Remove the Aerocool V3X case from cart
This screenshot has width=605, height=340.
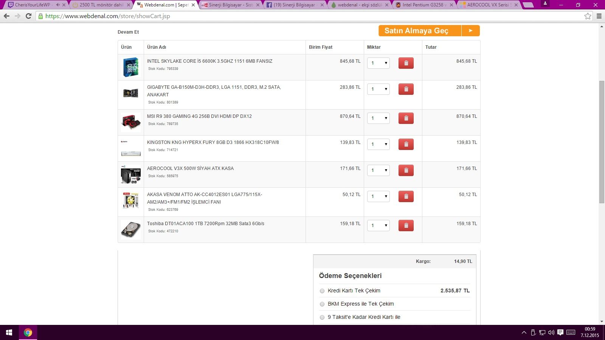point(406,170)
